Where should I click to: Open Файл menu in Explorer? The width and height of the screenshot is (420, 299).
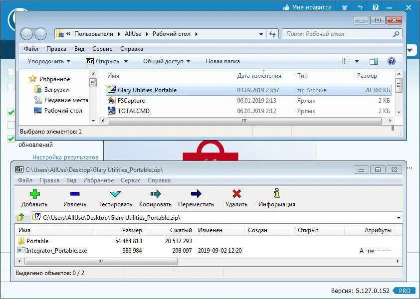coord(31,49)
